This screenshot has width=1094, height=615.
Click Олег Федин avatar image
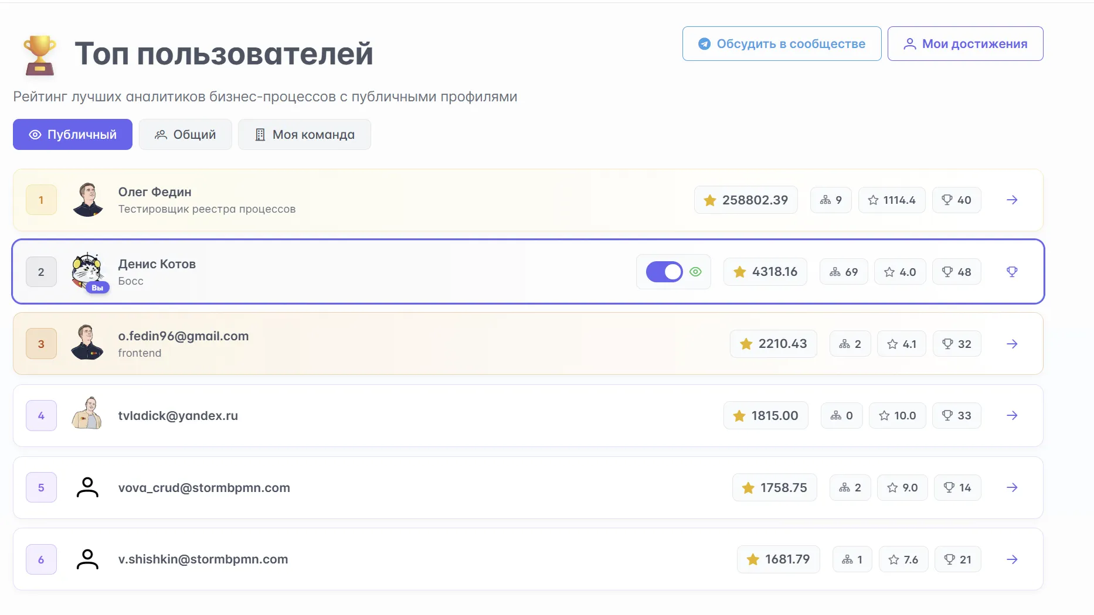[x=87, y=200]
